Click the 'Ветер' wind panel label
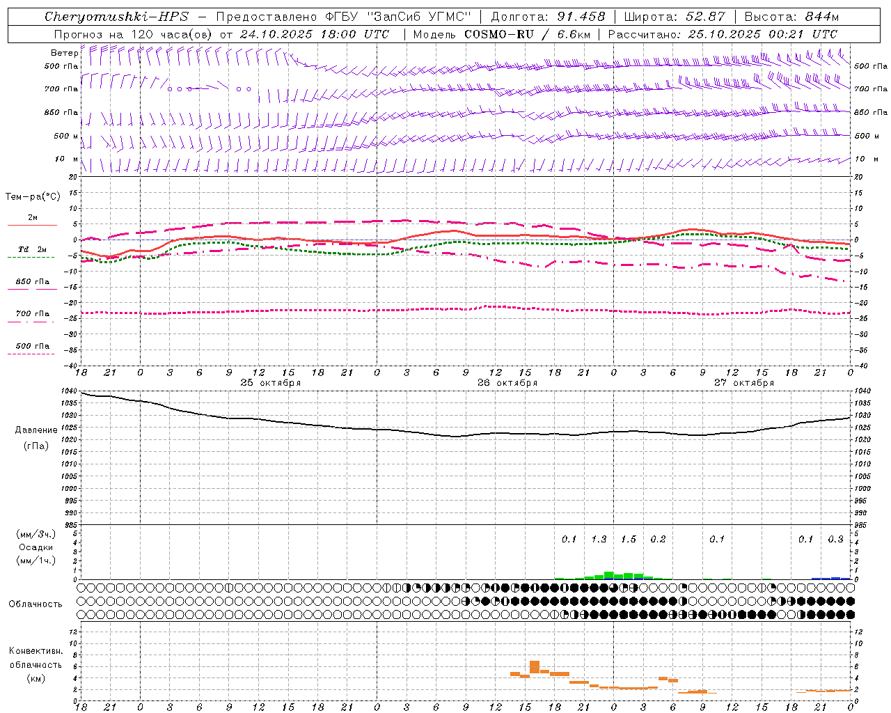The width and height of the screenshot is (891, 713). [64, 53]
